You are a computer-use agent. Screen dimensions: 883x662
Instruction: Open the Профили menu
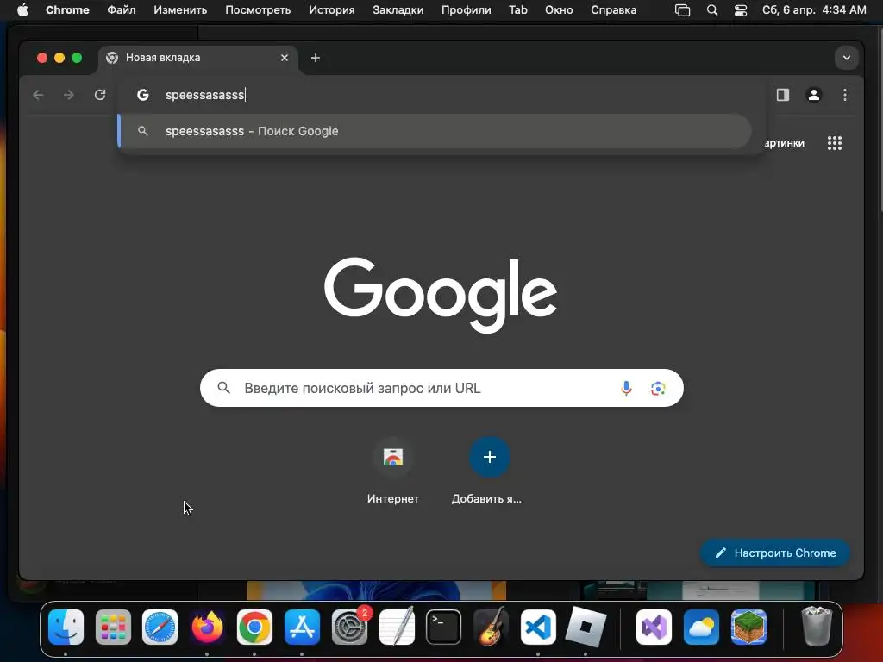pyautogui.click(x=466, y=10)
